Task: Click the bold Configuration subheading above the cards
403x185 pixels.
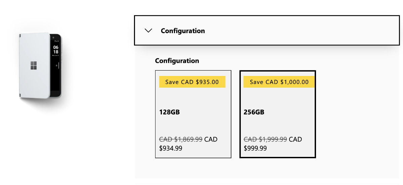Action: (x=177, y=61)
